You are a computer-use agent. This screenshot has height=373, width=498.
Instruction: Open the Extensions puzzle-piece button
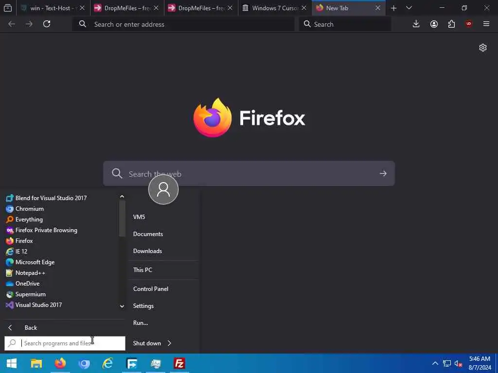(x=451, y=24)
